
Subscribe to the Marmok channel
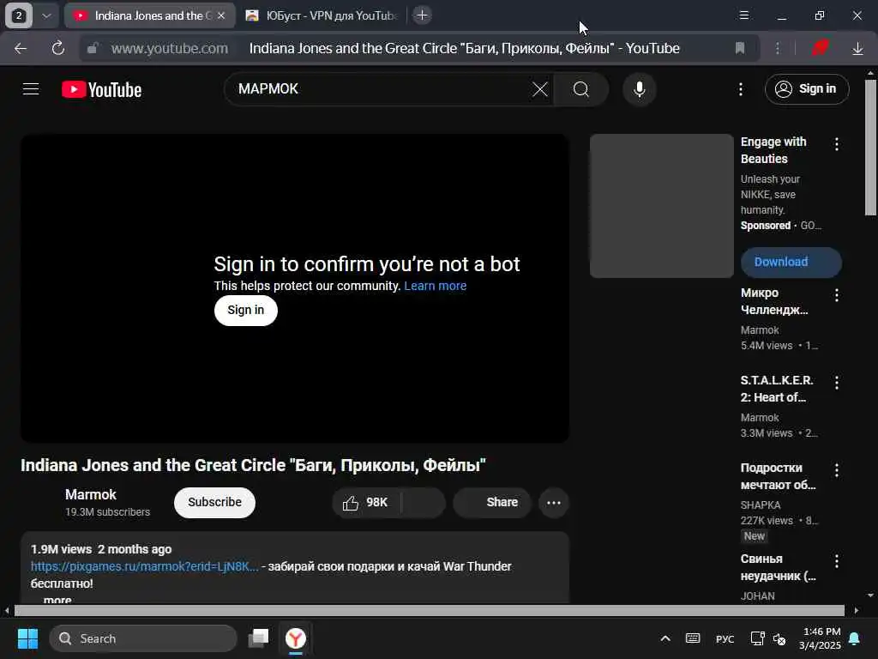pos(214,503)
